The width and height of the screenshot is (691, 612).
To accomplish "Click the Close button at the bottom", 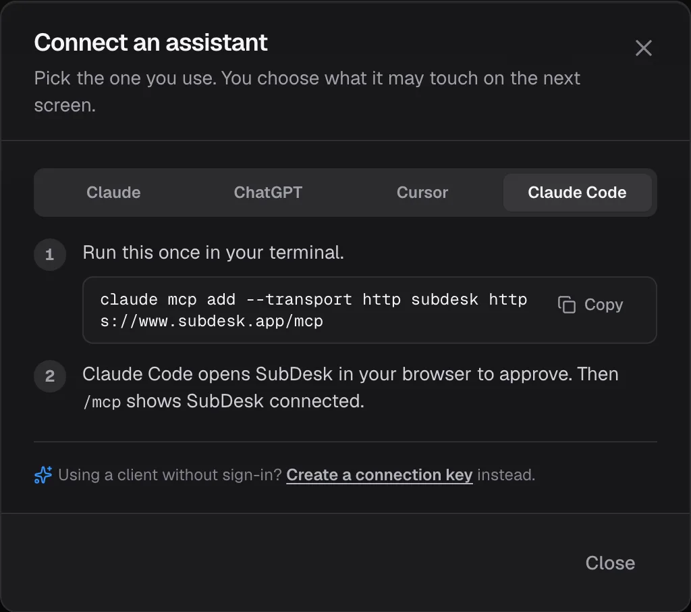I will pyautogui.click(x=610, y=563).
